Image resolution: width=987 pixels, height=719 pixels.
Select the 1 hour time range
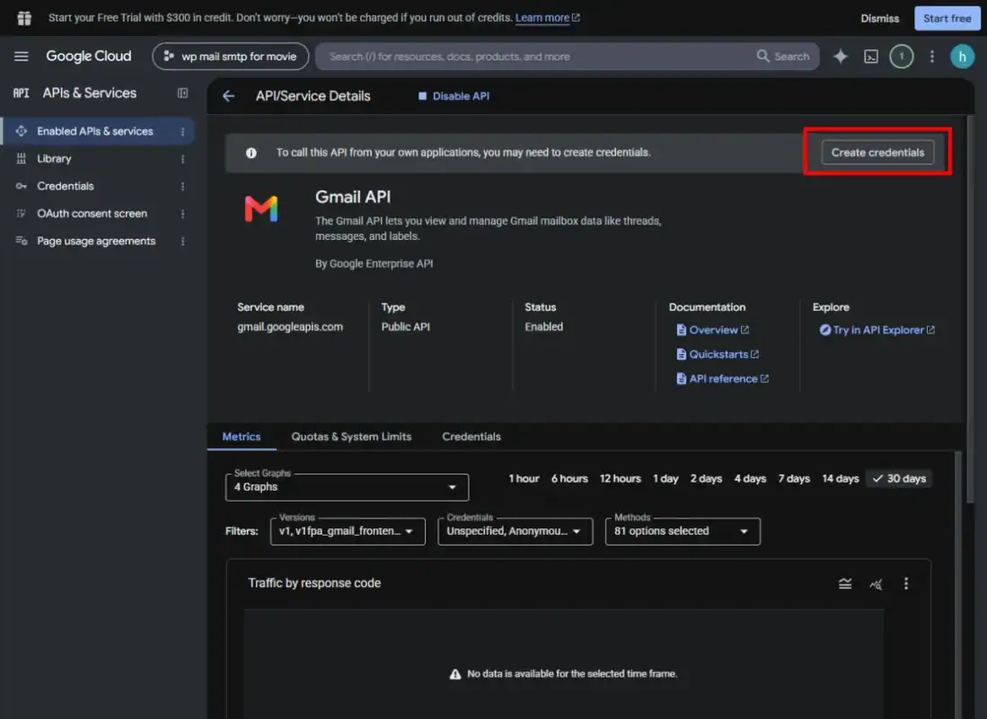point(524,479)
